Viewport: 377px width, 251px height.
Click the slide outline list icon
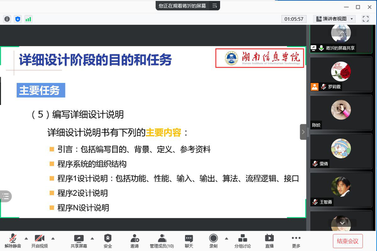pyautogui.click(x=5, y=196)
